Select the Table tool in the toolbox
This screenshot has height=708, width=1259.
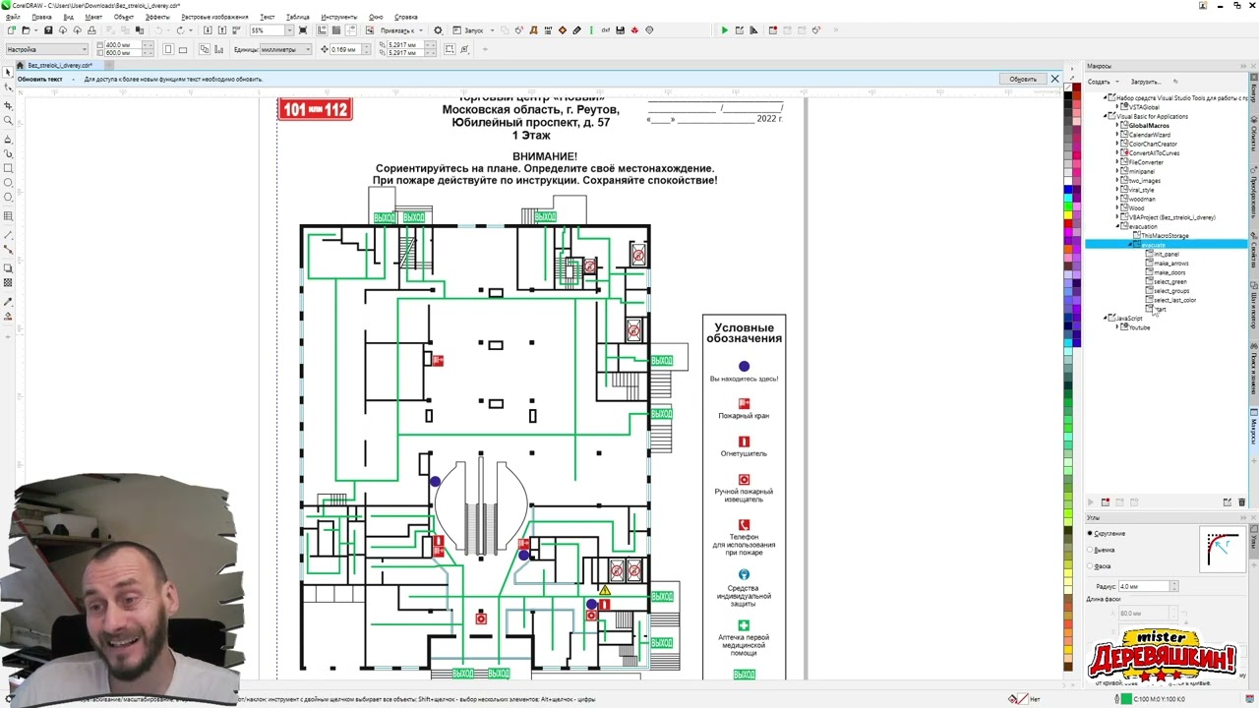(x=8, y=215)
